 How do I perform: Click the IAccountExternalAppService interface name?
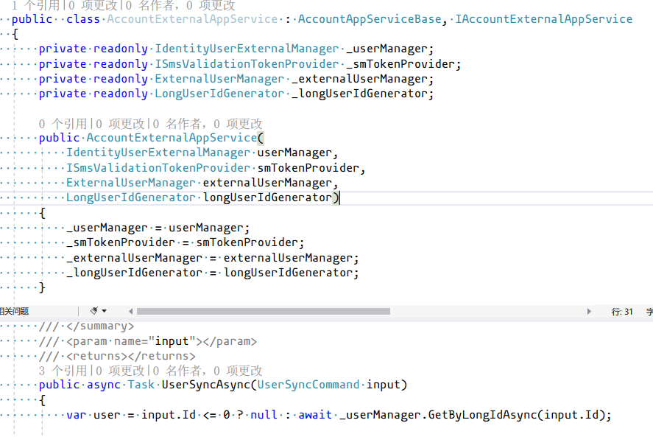pyautogui.click(x=543, y=19)
